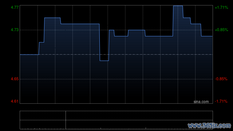Click the 4.61 price axis label

coord(15,101)
